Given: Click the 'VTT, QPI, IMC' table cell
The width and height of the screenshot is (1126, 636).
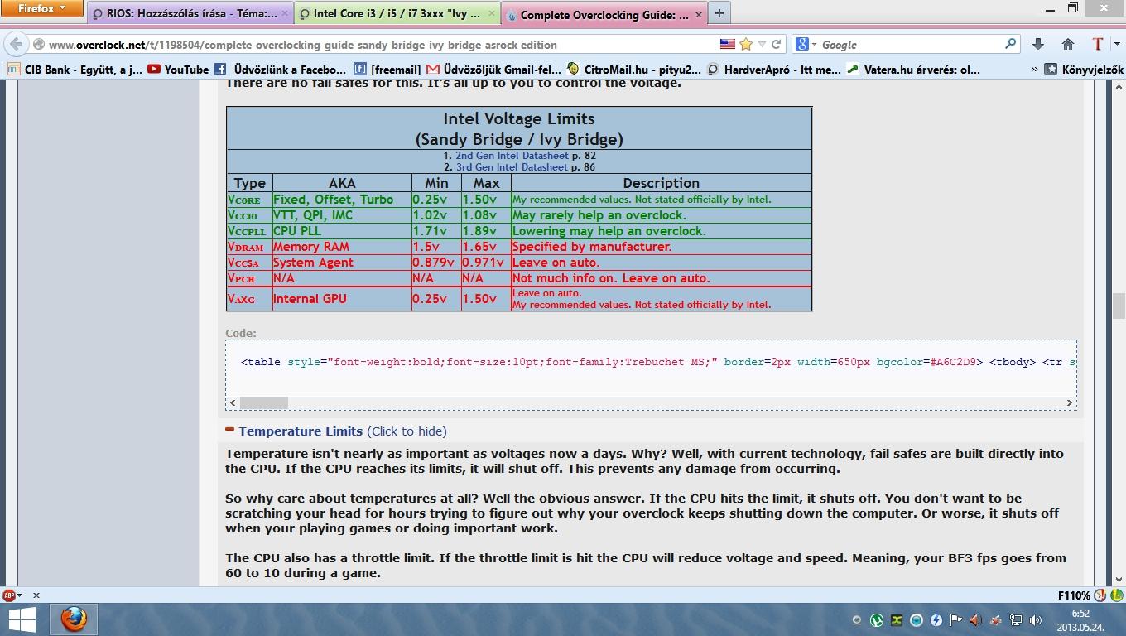Looking at the screenshot, I should click(x=342, y=215).
